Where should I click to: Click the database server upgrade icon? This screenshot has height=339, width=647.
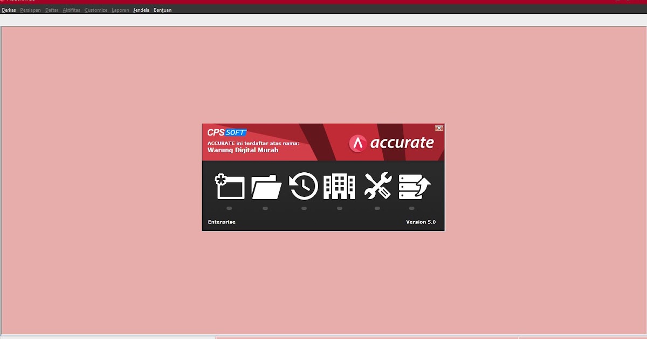coord(415,187)
